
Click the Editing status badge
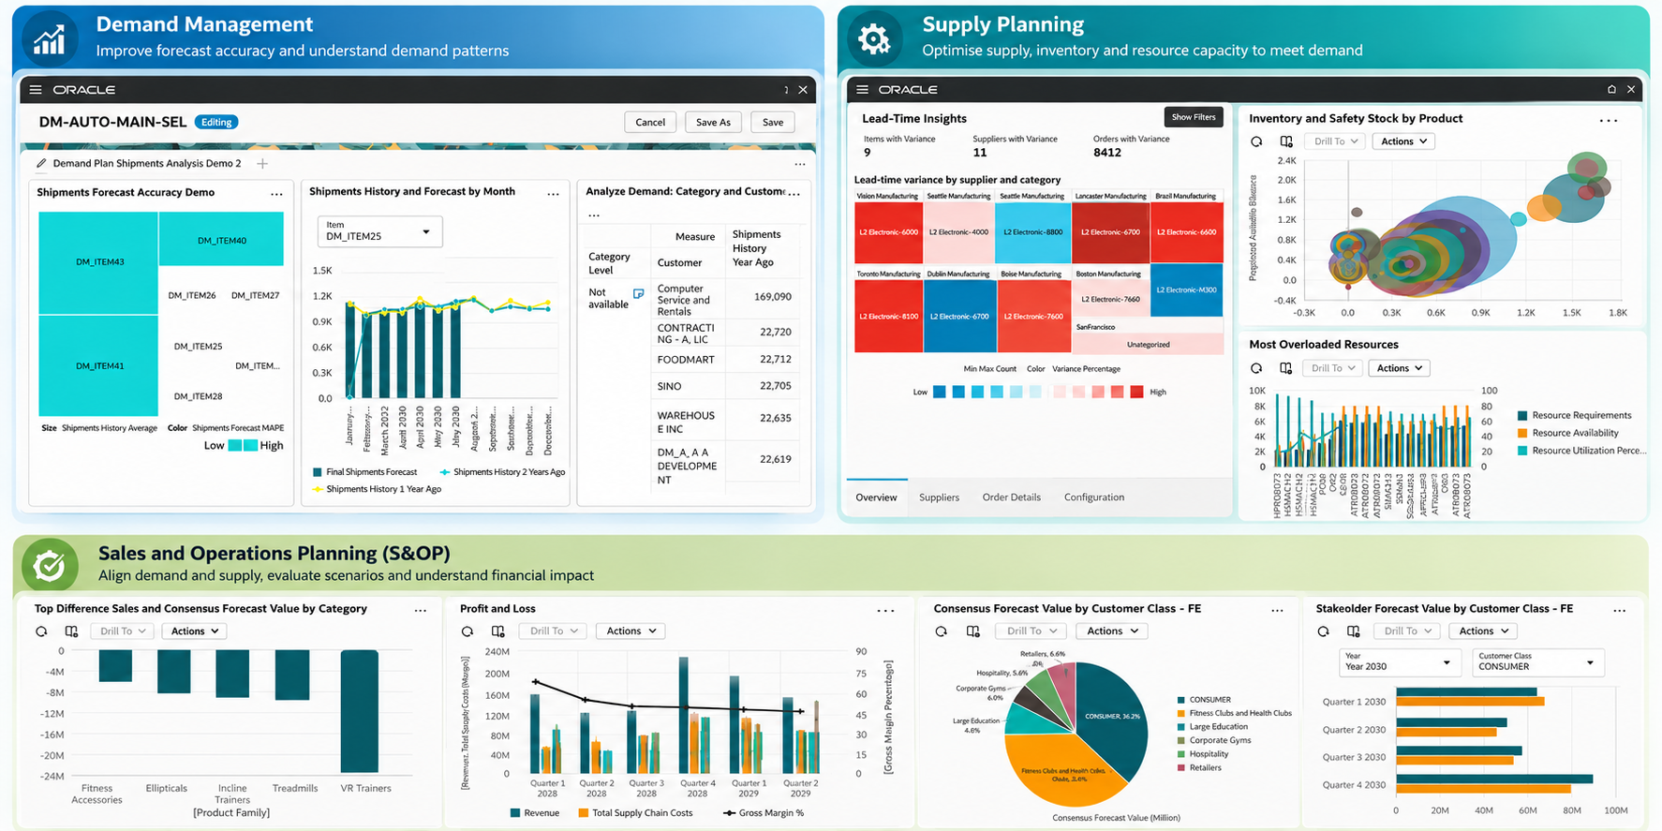[x=216, y=122]
